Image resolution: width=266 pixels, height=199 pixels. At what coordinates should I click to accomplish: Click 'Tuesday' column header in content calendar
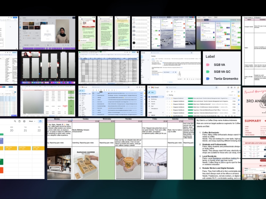85,119
